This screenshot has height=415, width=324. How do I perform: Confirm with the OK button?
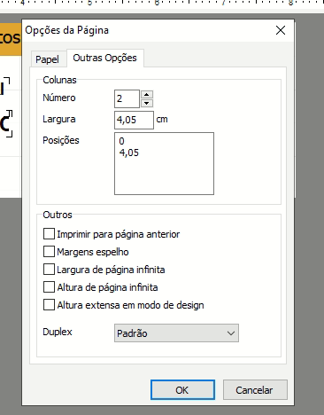[x=182, y=390]
